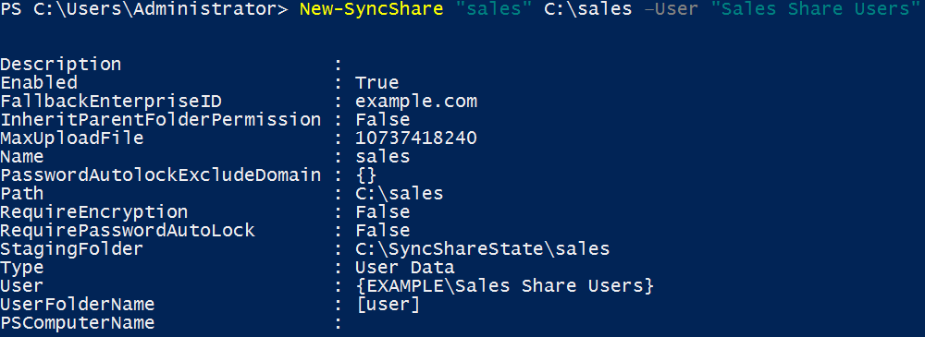Click the PasswordAutolockExcludeDomain empty braces value

point(365,175)
